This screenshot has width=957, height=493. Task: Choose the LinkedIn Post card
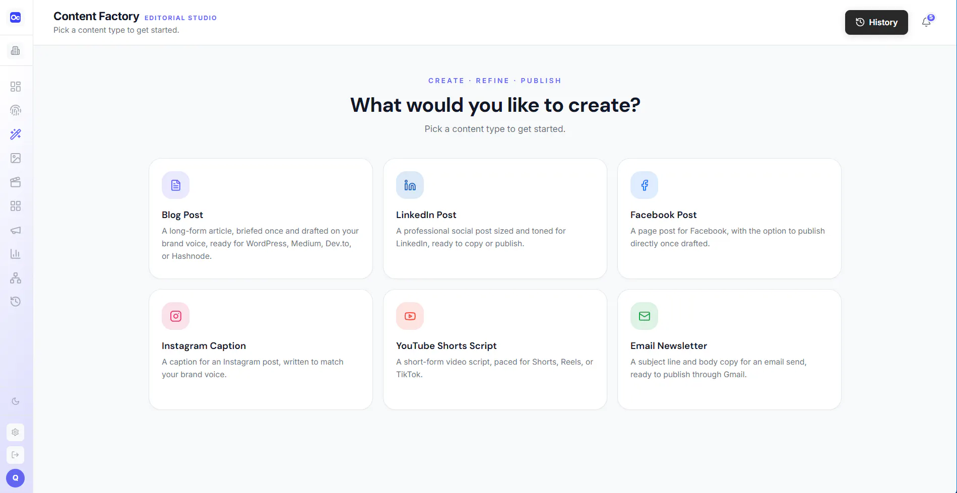pos(495,219)
